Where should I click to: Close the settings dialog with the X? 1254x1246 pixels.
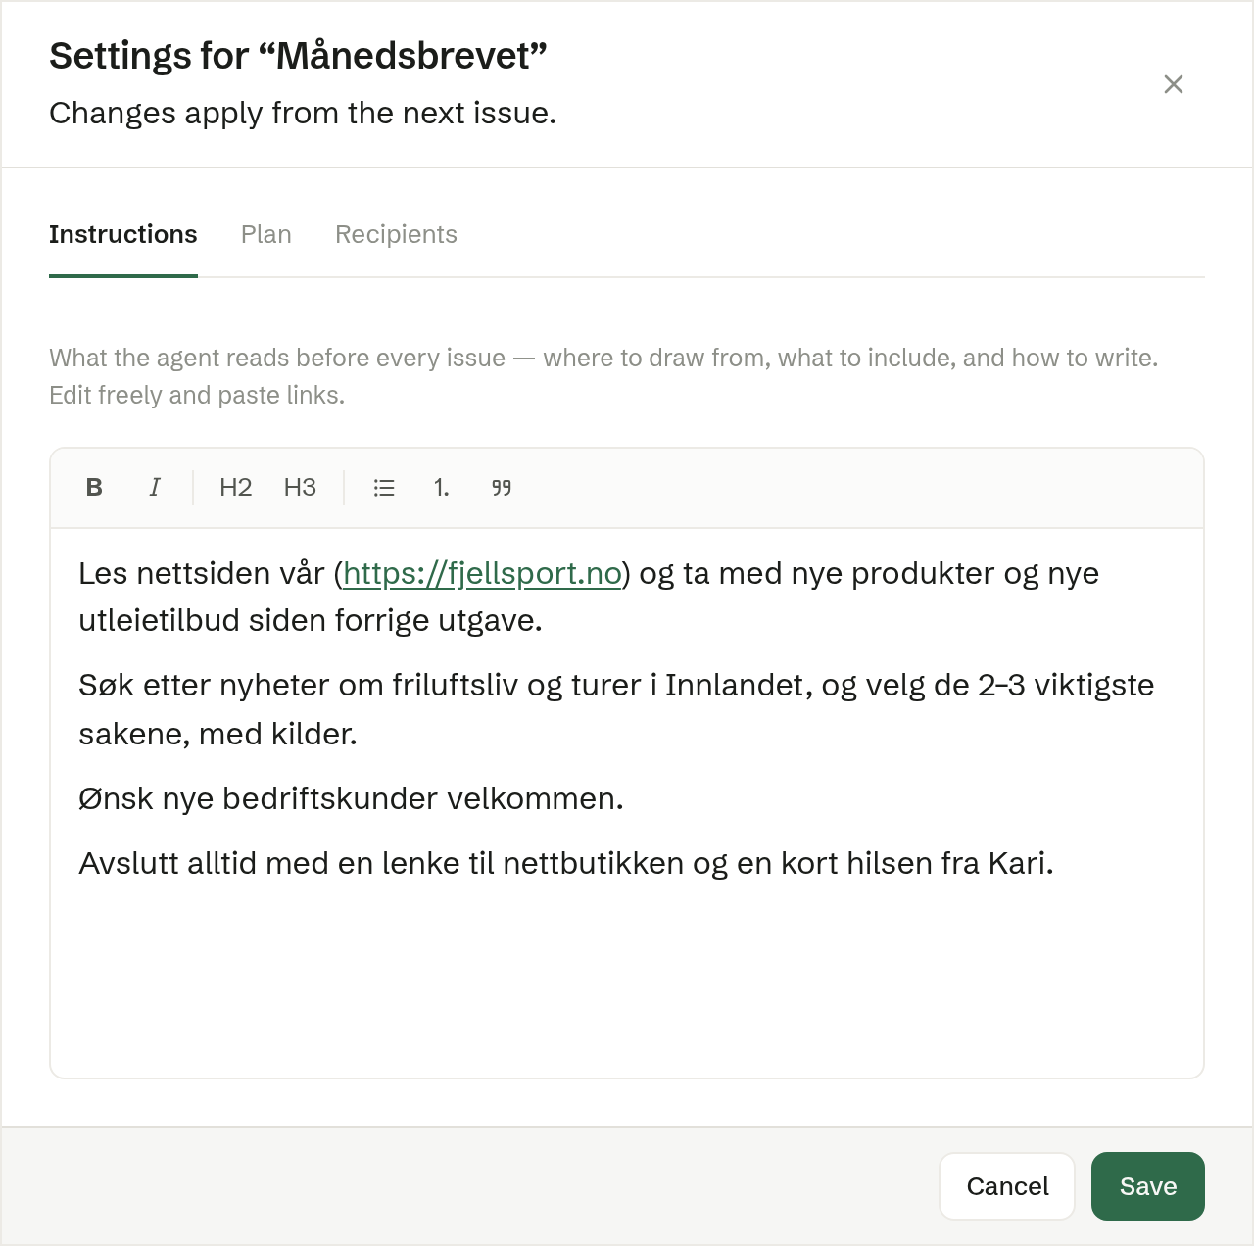pos(1174,84)
